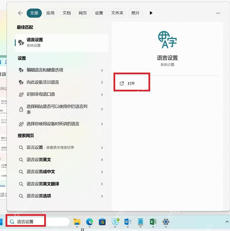
Task: Open File Explorer from the taskbar
Action: click(77, 222)
